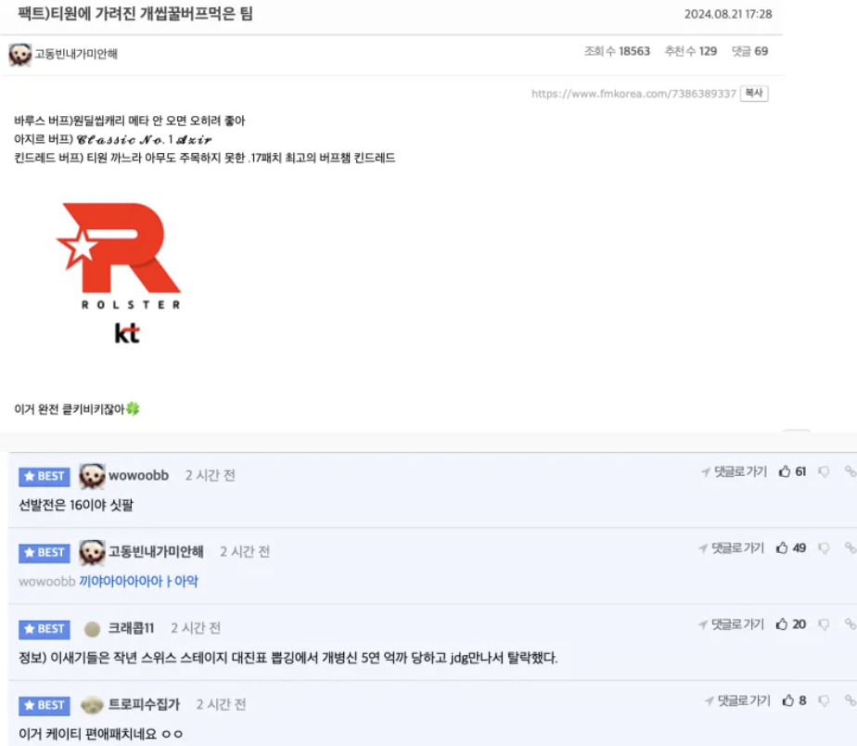Copy link icon on wowoobb's comment
The image size is (857, 746).
click(x=850, y=471)
